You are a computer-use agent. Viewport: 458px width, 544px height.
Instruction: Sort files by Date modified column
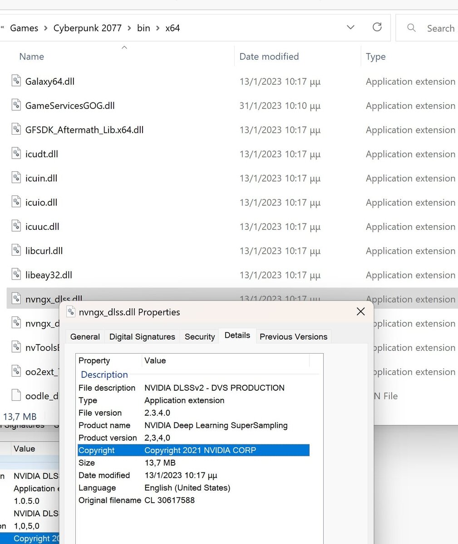[x=269, y=57]
